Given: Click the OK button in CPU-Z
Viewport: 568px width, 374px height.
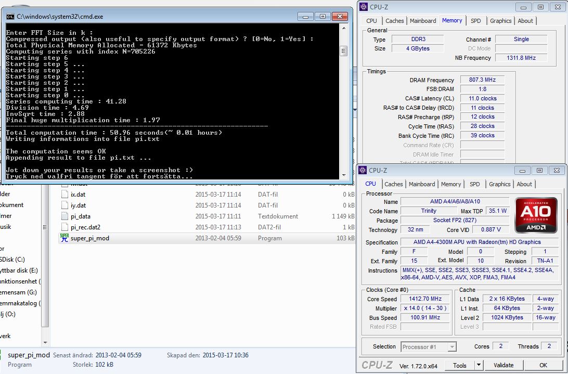Looking at the screenshot, I should point(543,365).
